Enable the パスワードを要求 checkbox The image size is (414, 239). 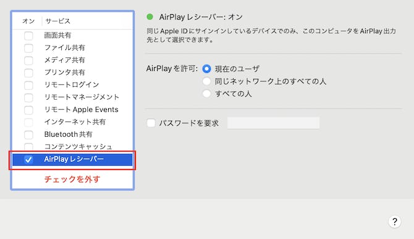point(151,123)
